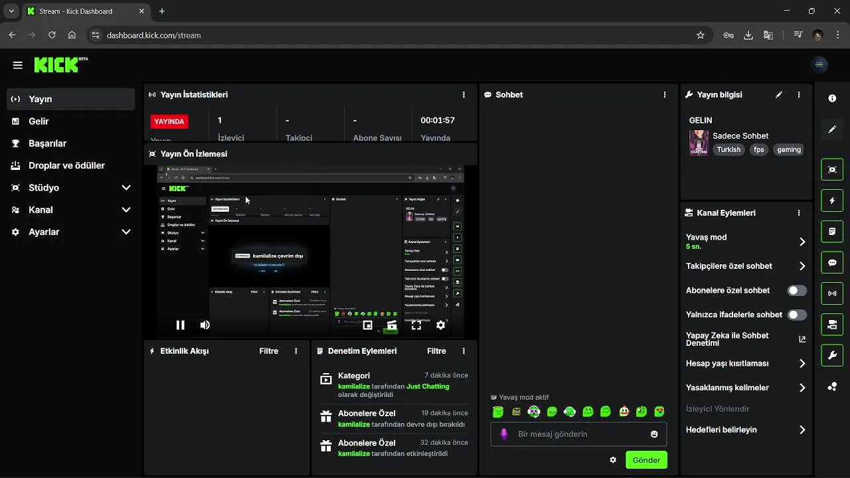
Task: Click the gaming tag chip
Action: [789, 150]
